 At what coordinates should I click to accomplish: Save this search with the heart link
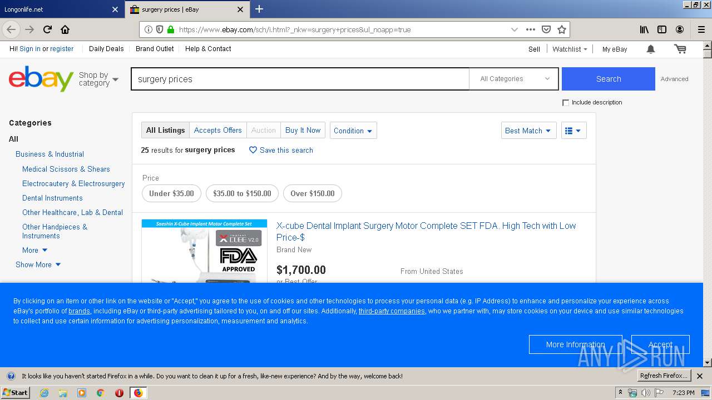pyautogui.click(x=281, y=150)
